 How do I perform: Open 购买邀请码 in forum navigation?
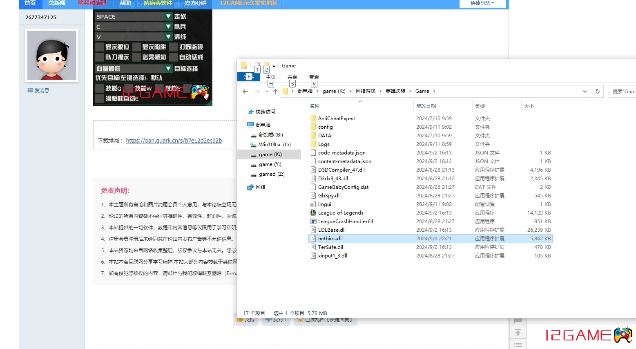pos(92,3)
